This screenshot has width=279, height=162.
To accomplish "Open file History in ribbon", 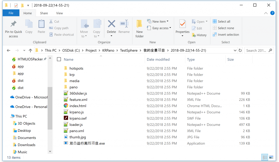I will click(x=199, y=35).
